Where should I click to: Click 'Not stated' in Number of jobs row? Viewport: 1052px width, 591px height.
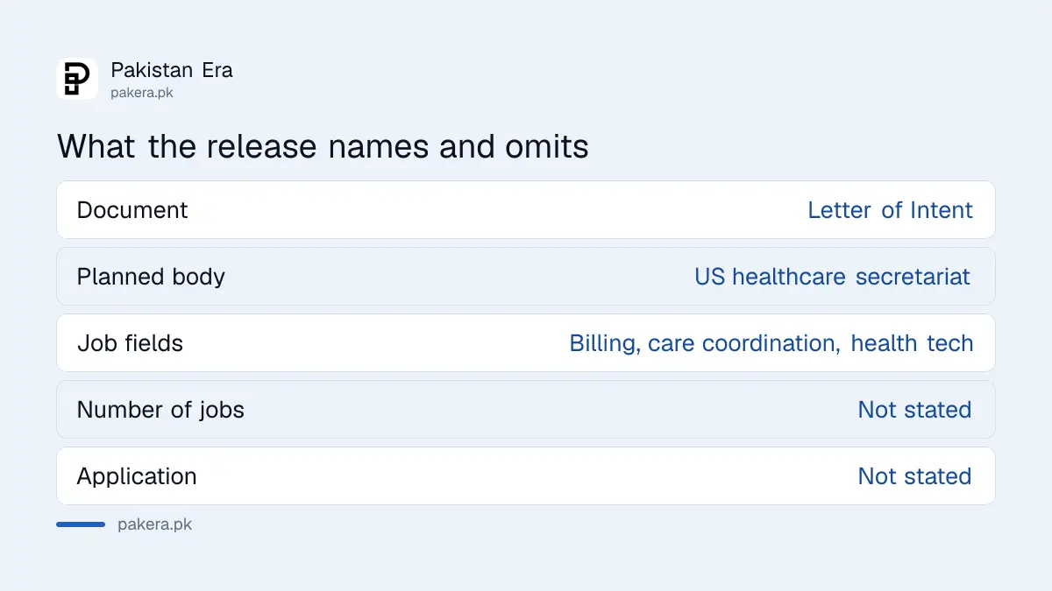click(914, 410)
